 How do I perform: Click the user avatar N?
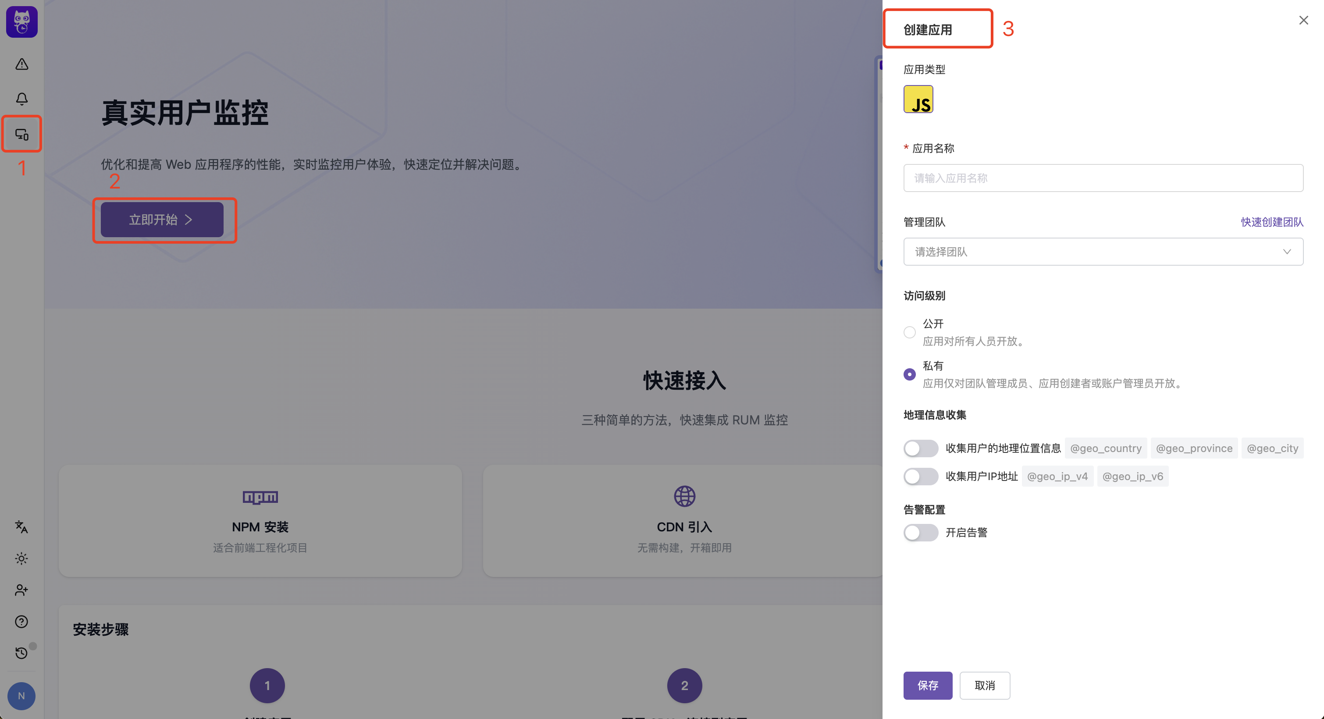click(21, 696)
